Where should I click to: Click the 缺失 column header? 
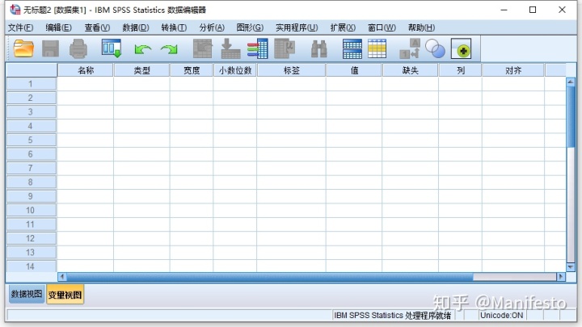[410, 70]
